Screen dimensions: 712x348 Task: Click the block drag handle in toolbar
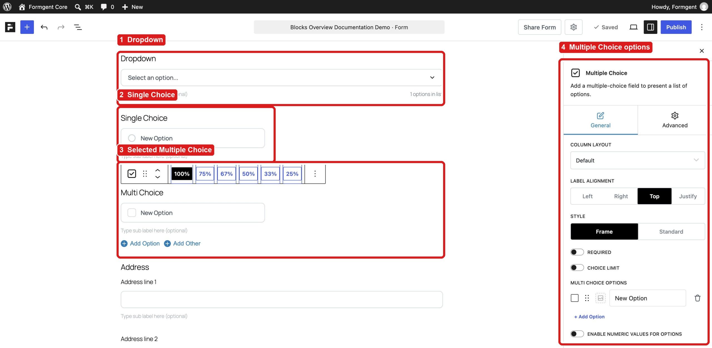point(145,174)
